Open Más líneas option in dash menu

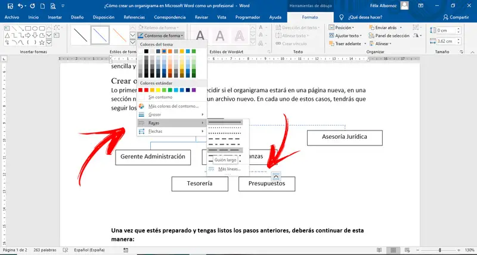tap(228, 169)
